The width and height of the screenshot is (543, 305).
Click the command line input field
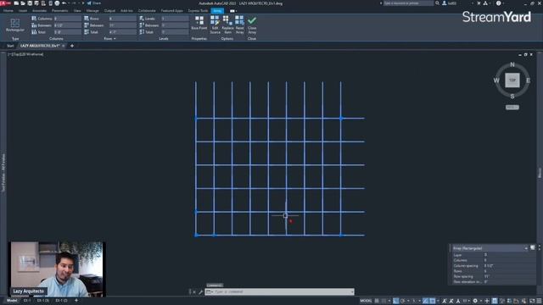click(x=280, y=291)
